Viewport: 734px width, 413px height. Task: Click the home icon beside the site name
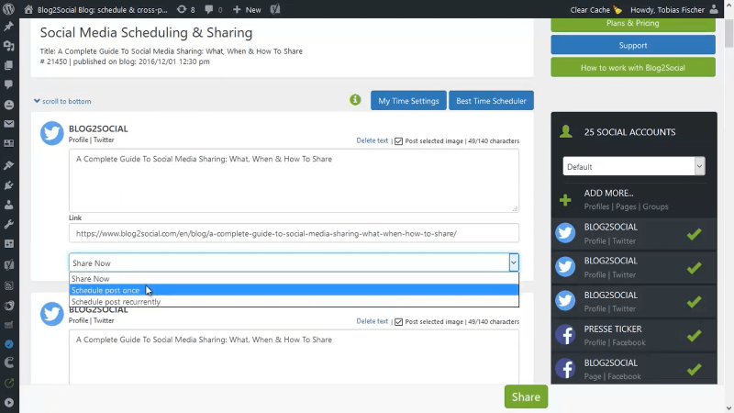(28, 9)
